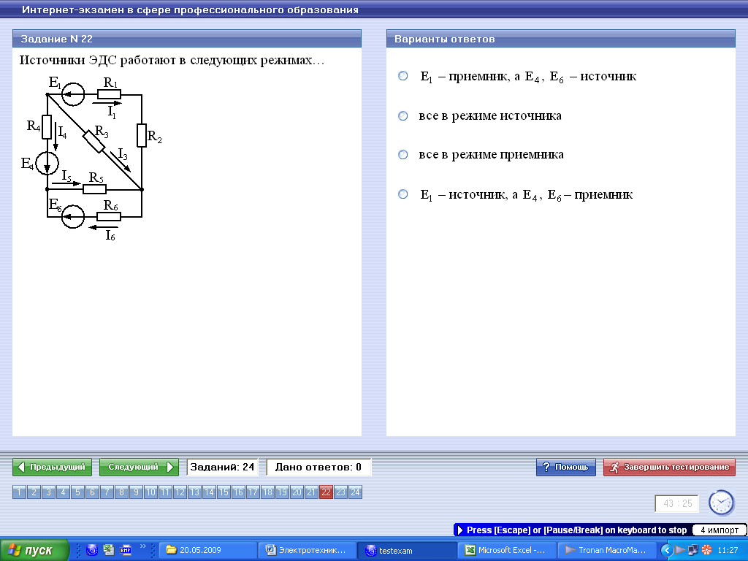This screenshot has width=748, height=561.
Task: Select answer все в режиме источника
Action: pyautogui.click(x=403, y=116)
